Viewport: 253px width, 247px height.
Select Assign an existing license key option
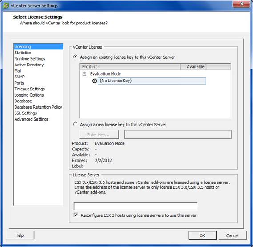[x=75, y=57]
